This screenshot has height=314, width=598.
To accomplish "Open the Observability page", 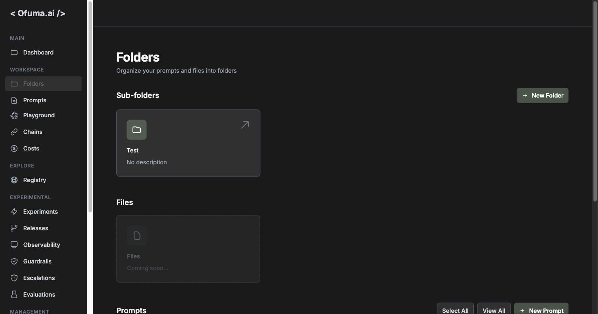I will click(x=44, y=245).
